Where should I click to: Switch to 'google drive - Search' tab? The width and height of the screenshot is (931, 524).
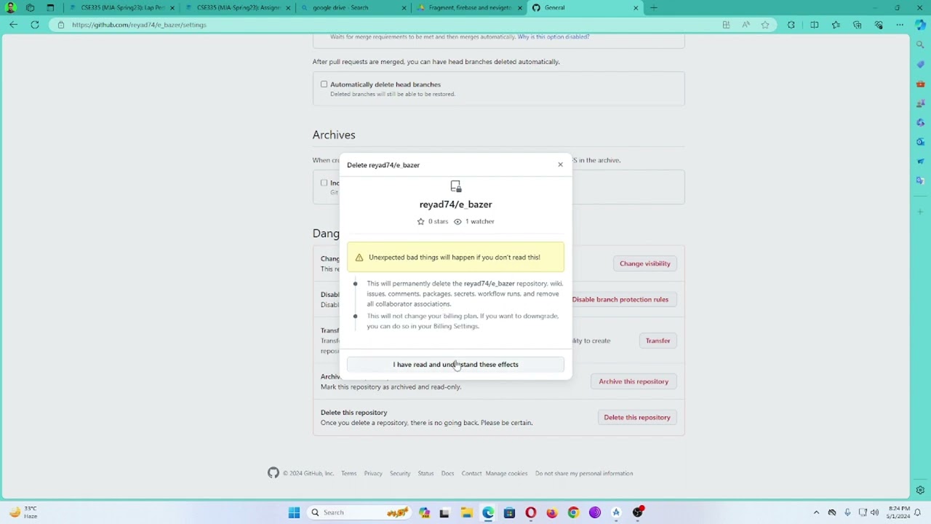click(x=354, y=7)
